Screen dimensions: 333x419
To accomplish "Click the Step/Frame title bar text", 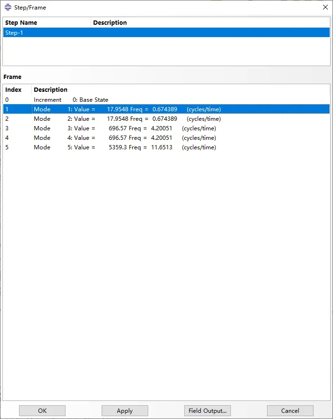I will click(x=30, y=8).
